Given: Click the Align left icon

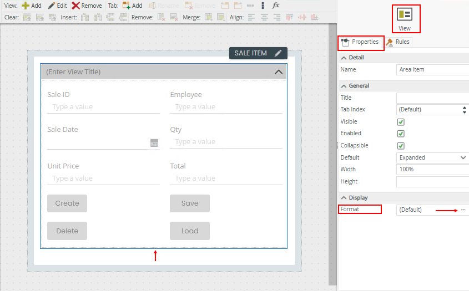Looking at the screenshot, I should click(x=251, y=17).
